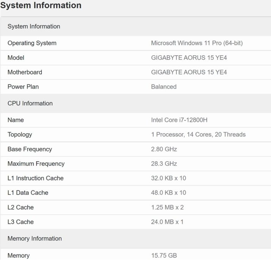Click the Topology row label
Screen dimensions: 271x262
[20, 135]
